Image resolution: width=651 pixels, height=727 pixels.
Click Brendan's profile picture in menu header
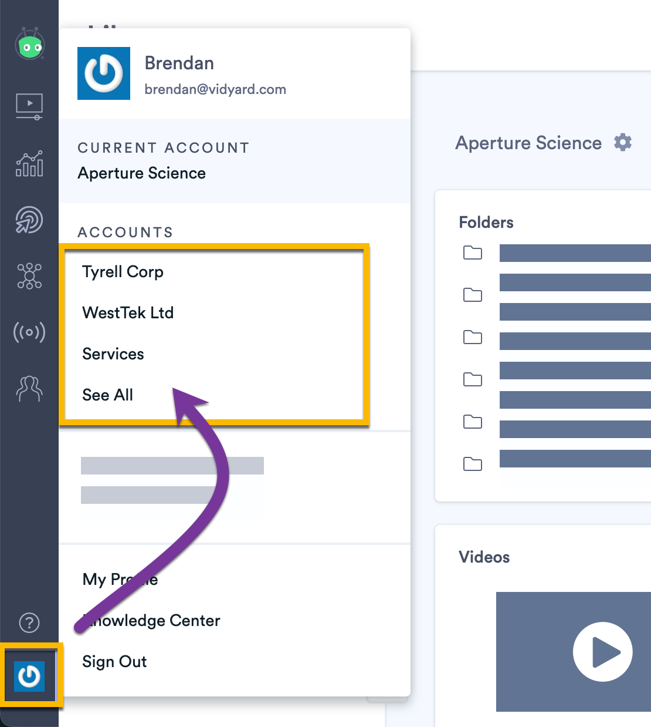[x=104, y=73]
